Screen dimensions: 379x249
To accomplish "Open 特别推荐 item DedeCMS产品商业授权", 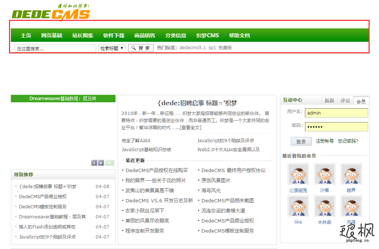I will click(x=43, y=197).
